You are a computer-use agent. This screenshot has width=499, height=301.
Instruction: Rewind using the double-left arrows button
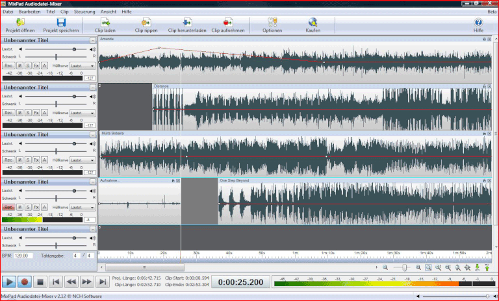click(x=71, y=282)
